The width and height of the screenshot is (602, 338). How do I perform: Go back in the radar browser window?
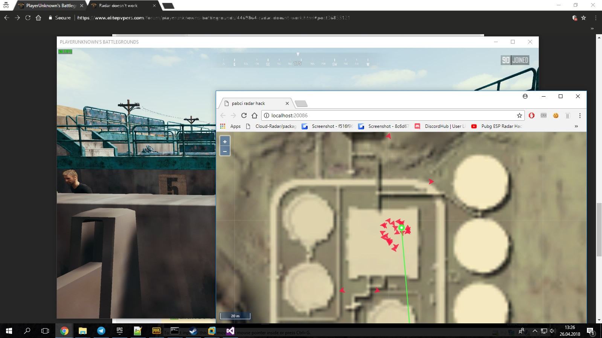click(x=223, y=115)
